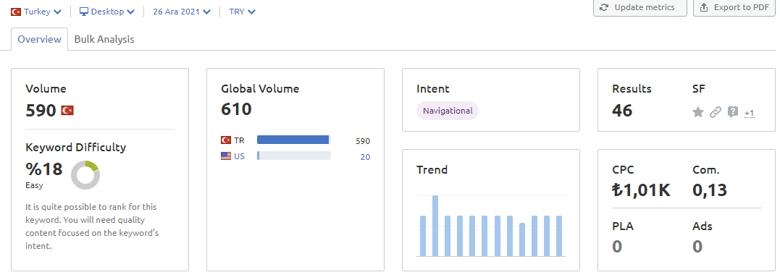Click the tallest bar in Trend chart

[435, 226]
